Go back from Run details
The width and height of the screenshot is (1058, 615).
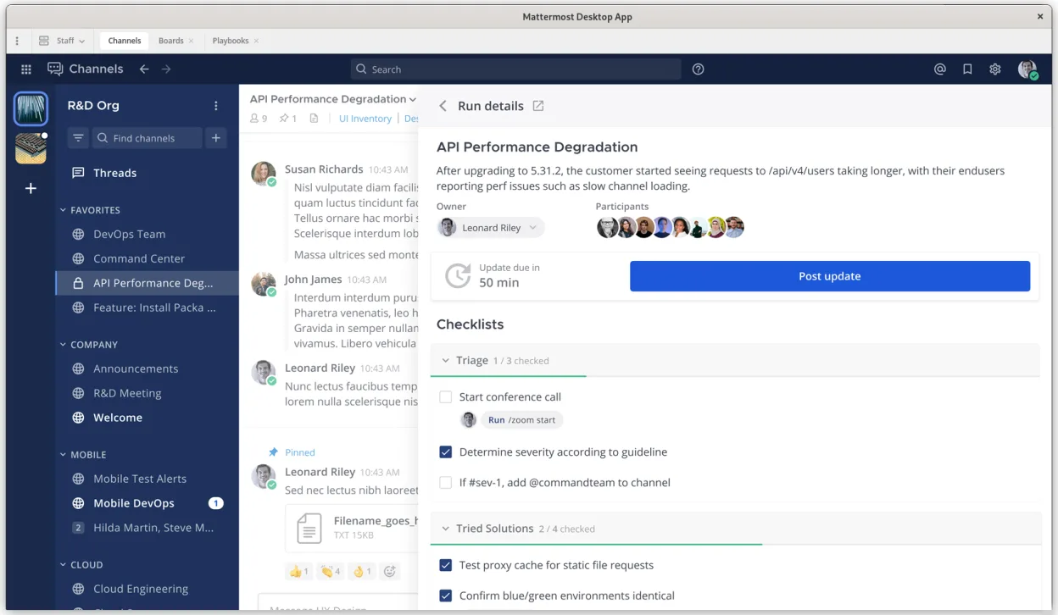(443, 106)
